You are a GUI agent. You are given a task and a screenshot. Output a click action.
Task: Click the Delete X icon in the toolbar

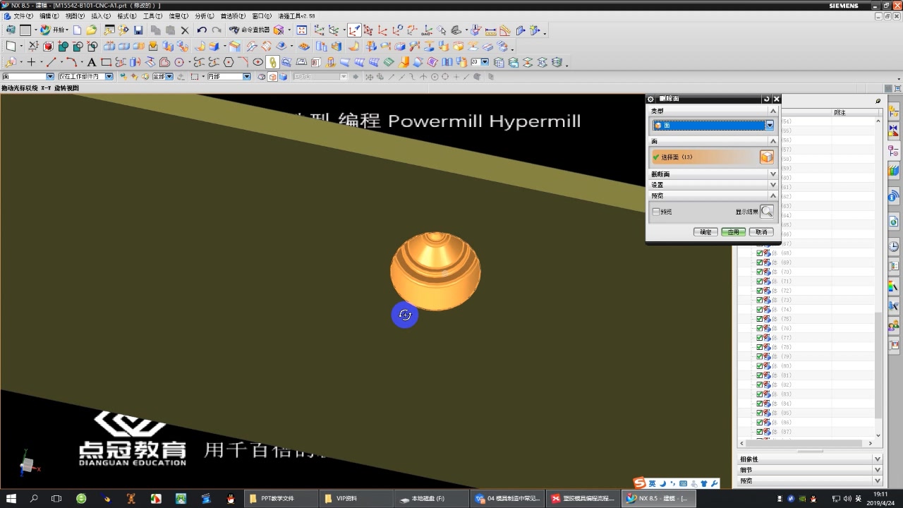[185, 30]
